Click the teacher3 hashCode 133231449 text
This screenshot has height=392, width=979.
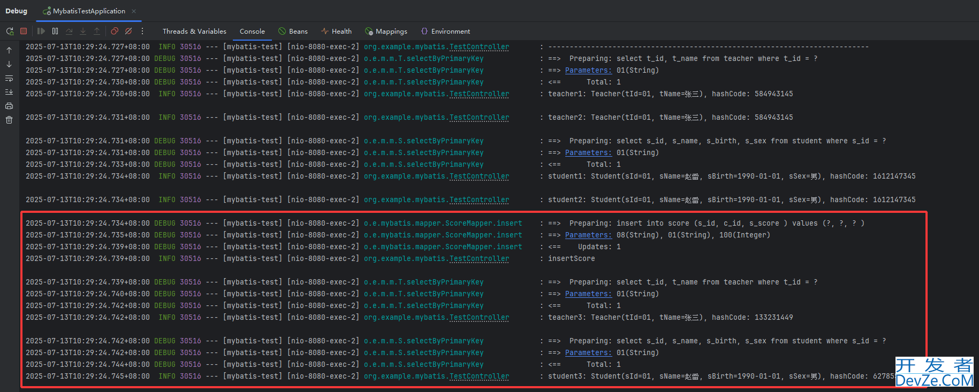[752, 318]
